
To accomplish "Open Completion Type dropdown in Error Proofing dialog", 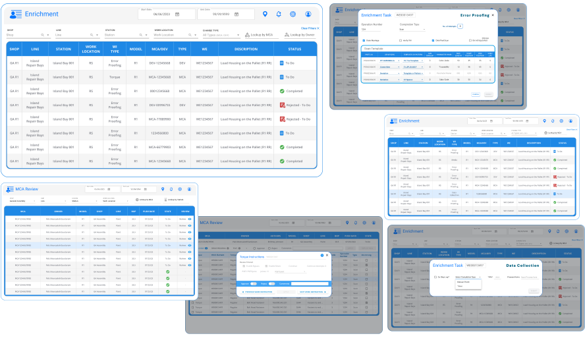I will pyautogui.click(x=412, y=29).
